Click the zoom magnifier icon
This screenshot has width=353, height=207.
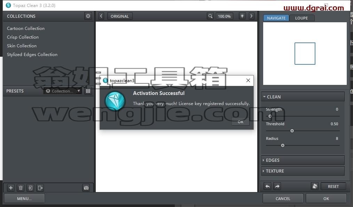click(x=210, y=16)
